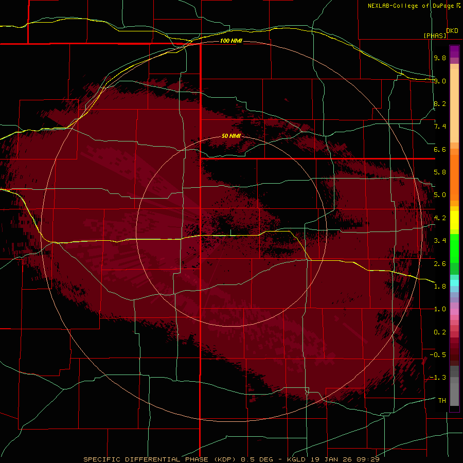Select the 9.0 scale value

pos(440,81)
